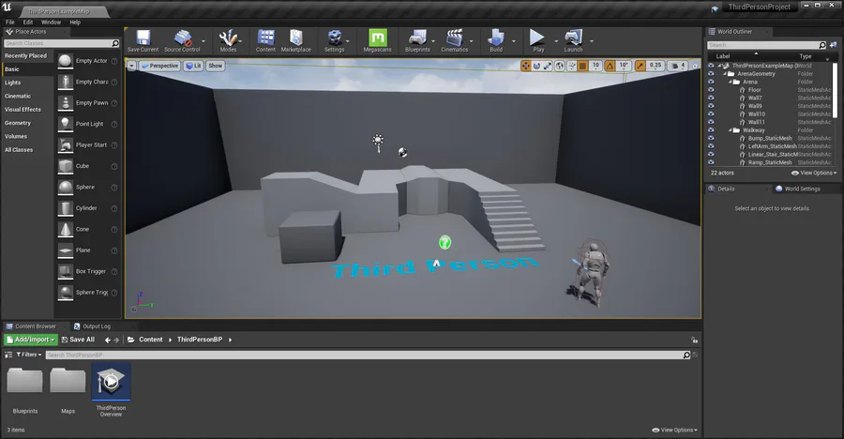This screenshot has width=844, height=439.
Task: Add the Point Light actor icon
Action: (x=65, y=124)
